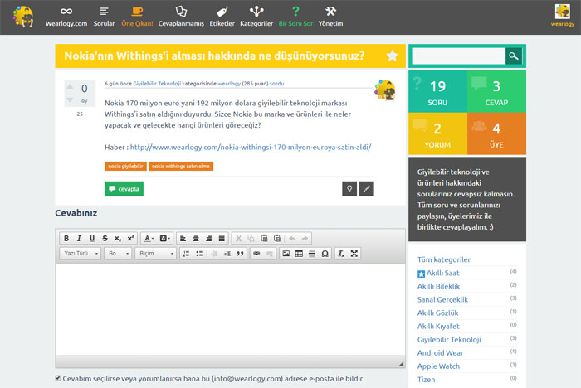Image resolution: width=581 pixels, height=388 pixels.
Task: Click the search magnifier button
Action: point(515,56)
